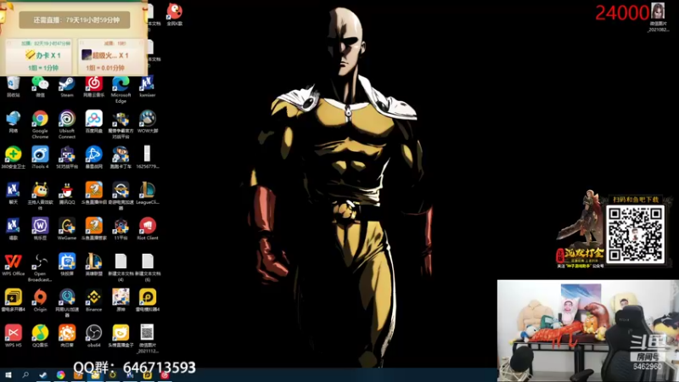Select text document labeled (4)
Viewport: 679px width, 382px height.
pos(121,267)
